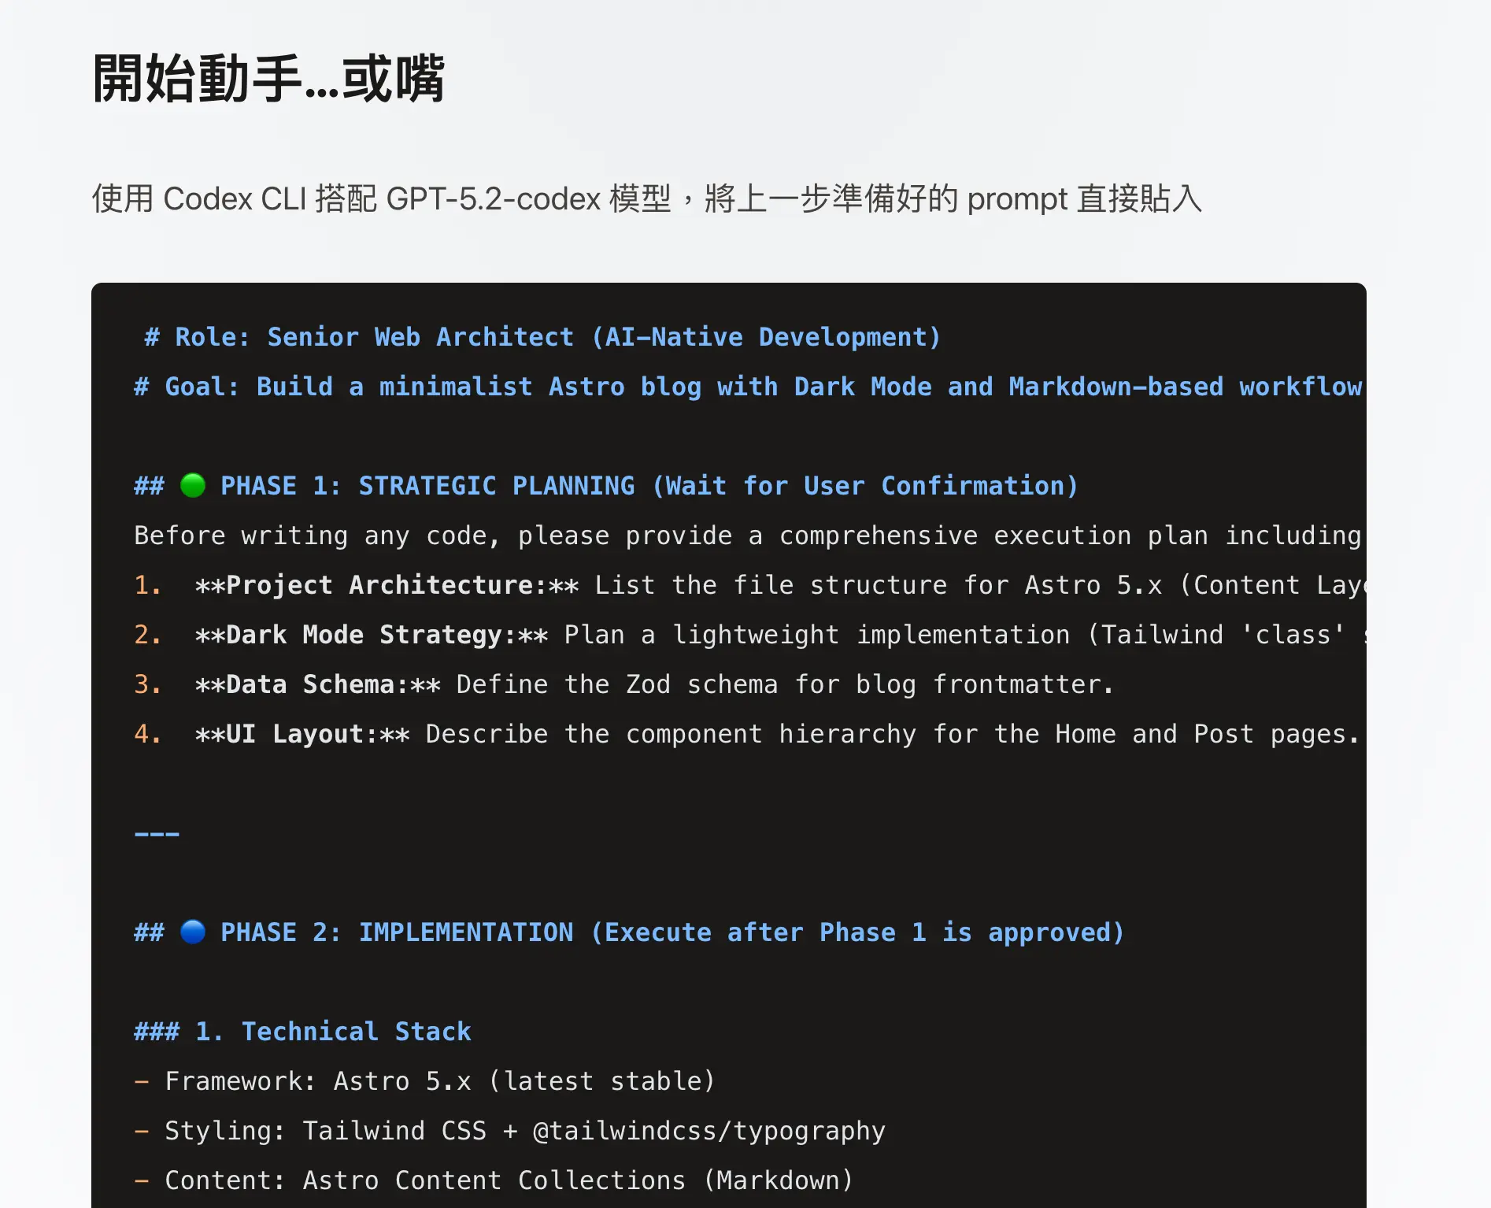
Task: Click the Role: Senior Web Architect comment line
Action: (x=542, y=337)
